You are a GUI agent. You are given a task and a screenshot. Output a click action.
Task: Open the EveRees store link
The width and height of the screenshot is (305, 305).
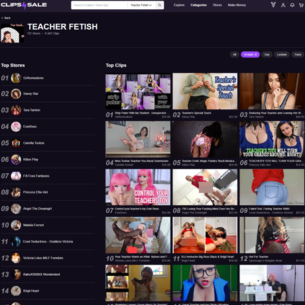tap(30, 127)
